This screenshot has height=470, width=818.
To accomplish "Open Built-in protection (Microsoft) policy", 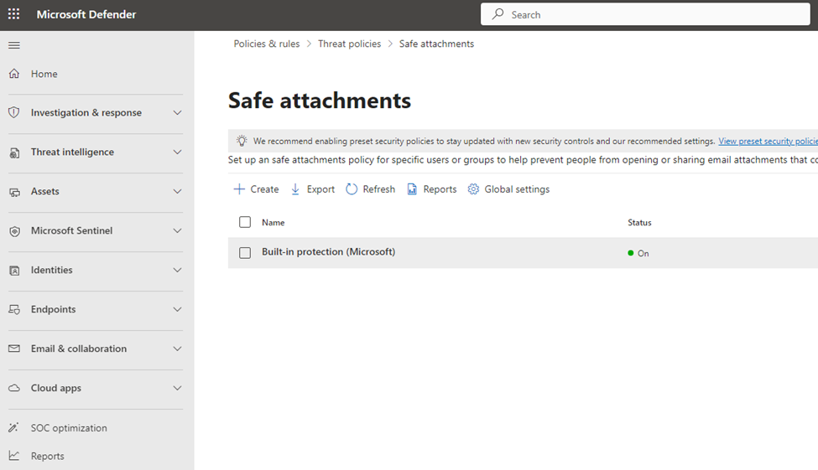I will point(329,251).
